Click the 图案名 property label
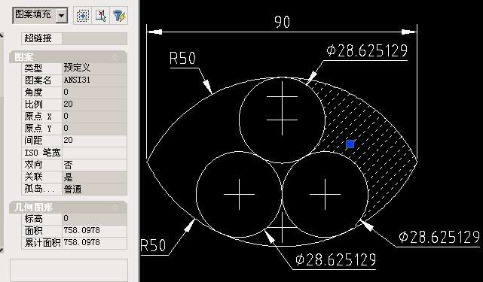This screenshot has height=282, width=483. (x=38, y=80)
